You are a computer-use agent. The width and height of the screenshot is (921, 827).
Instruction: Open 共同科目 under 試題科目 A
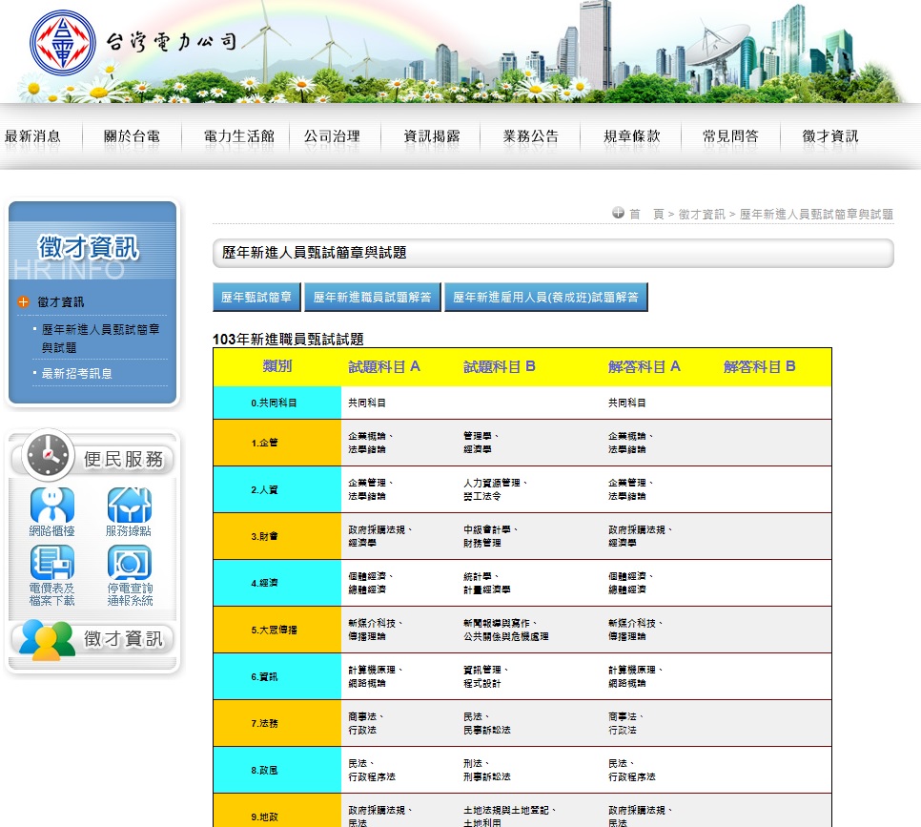coord(367,403)
